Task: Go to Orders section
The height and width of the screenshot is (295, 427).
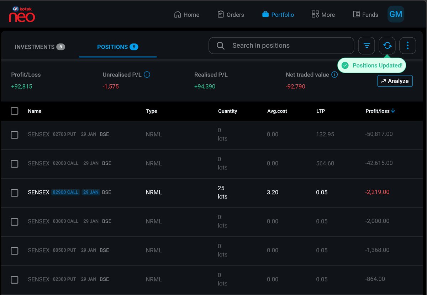Action: coord(231,15)
